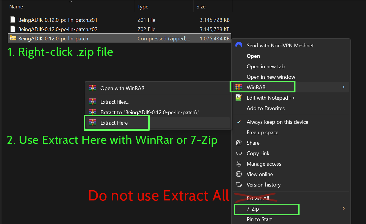The height and width of the screenshot is (224, 366).
Task: Expand the WinRAR submenu arrow
Action: click(344, 87)
